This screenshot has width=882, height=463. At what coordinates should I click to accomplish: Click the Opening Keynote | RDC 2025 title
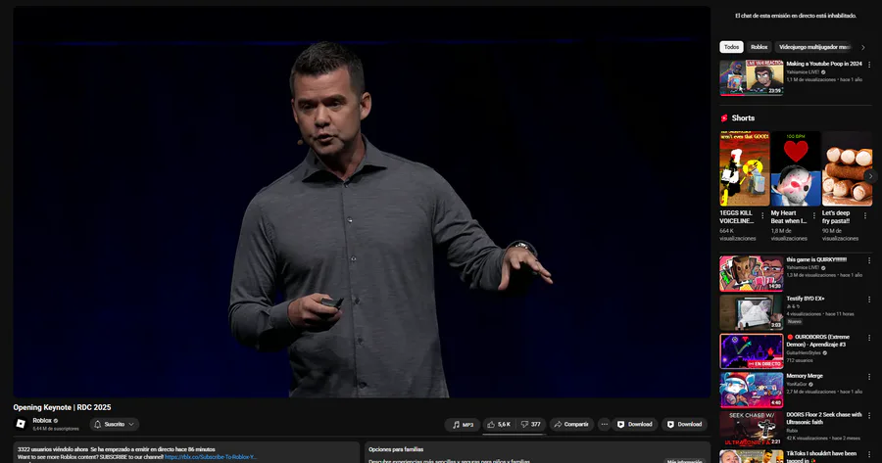pos(62,407)
